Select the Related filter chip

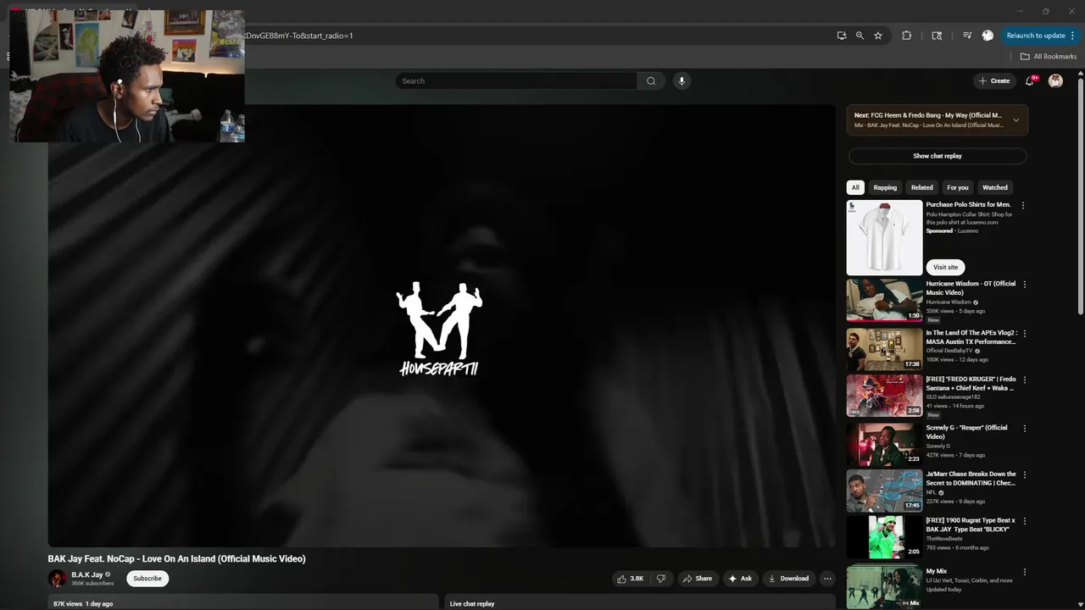tap(922, 187)
